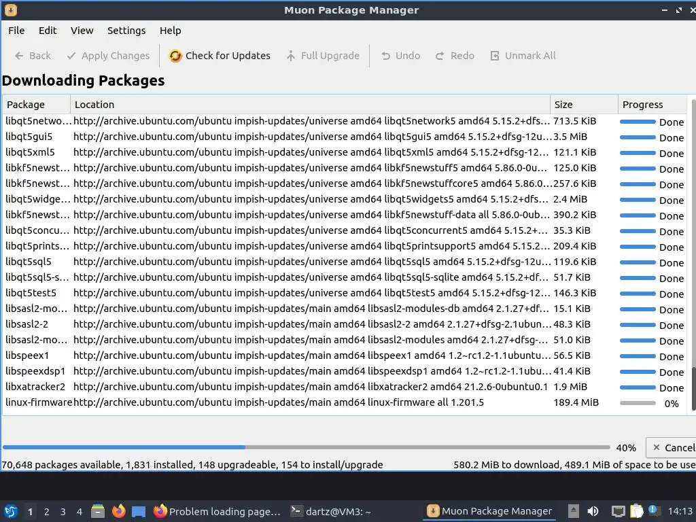Select the linux-firmware package row

pyautogui.click(x=345, y=402)
